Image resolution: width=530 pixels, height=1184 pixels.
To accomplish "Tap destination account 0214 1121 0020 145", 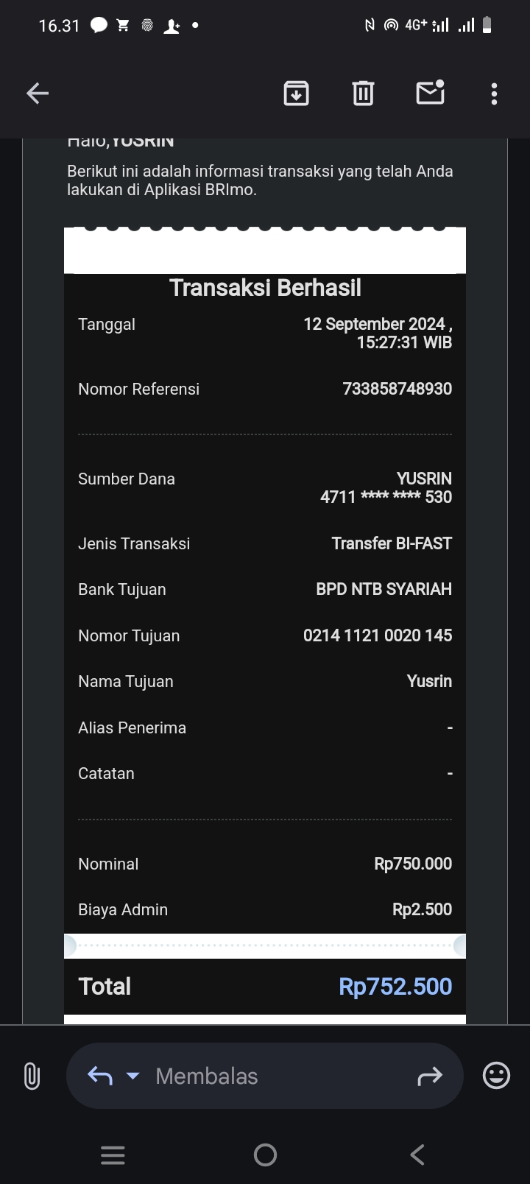I will tap(378, 635).
